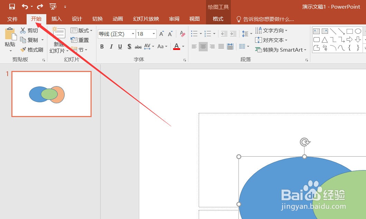366x219 pixels.
Task: Decrease font size icon
Action: 170,34
